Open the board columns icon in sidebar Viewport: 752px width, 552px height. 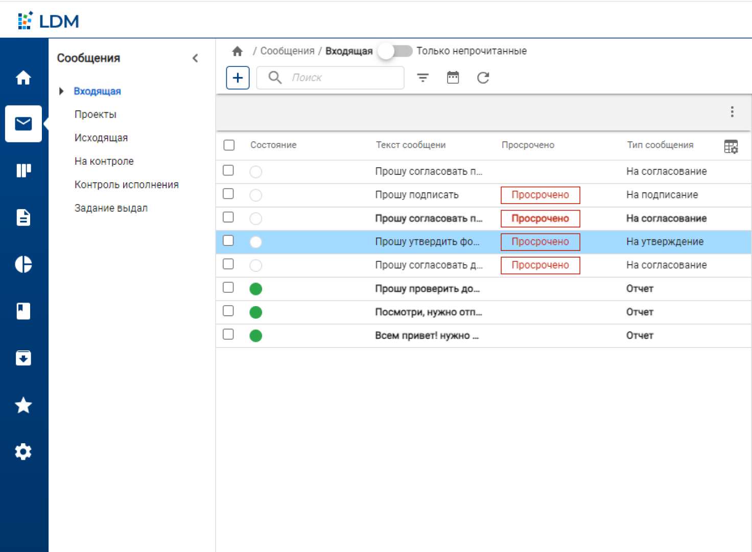click(x=24, y=170)
